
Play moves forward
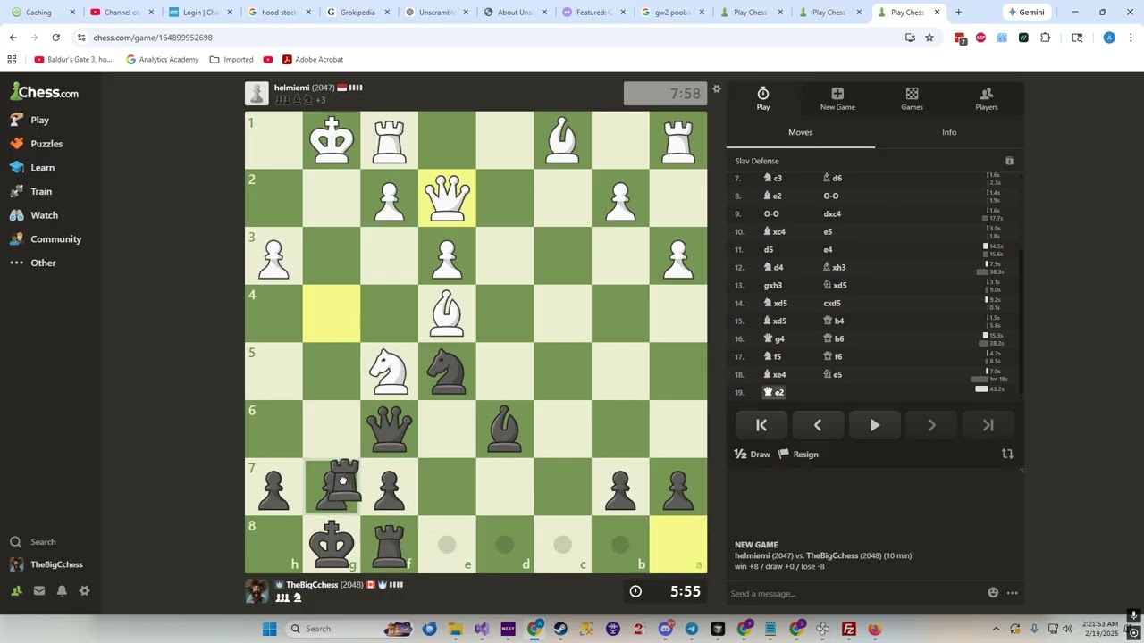(x=875, y=426)
